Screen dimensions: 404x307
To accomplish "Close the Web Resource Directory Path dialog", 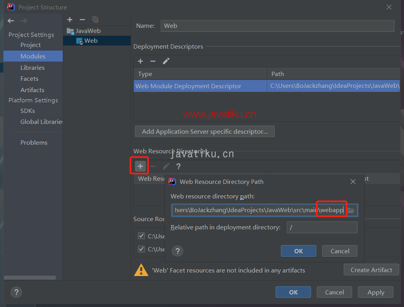I will (353, 182).
